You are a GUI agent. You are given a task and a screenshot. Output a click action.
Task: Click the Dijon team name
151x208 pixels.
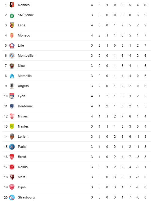point(22,187)
